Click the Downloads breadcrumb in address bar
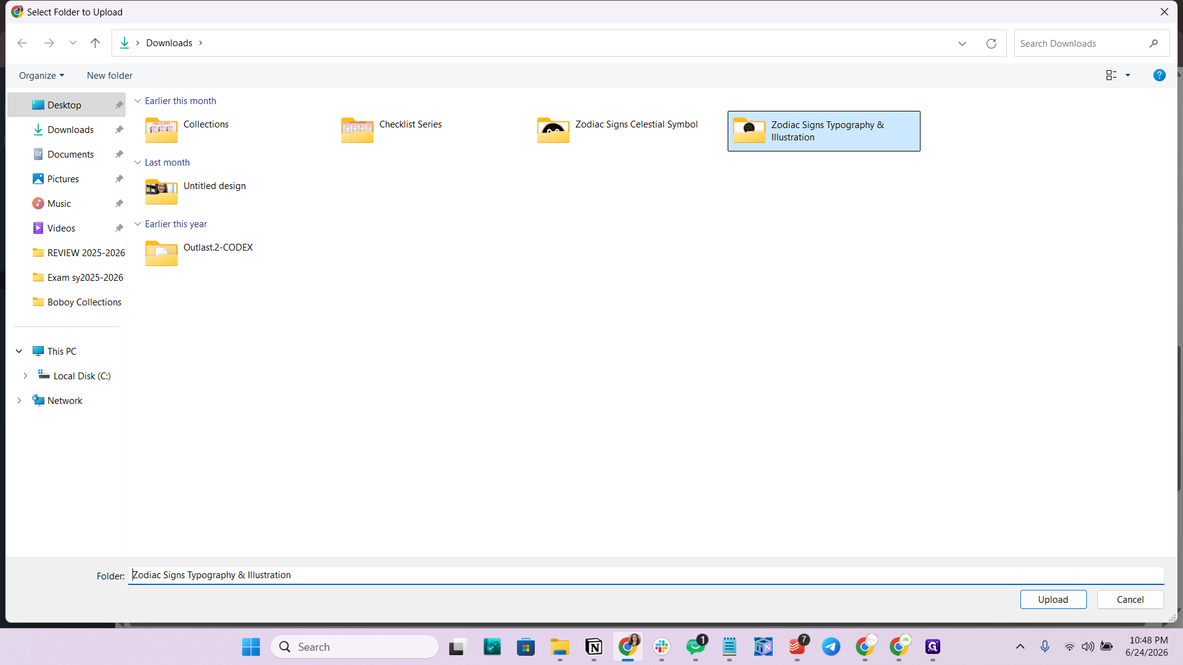Image resolution: width=1183 pixels, height=665 pixels. coord(169,43)
